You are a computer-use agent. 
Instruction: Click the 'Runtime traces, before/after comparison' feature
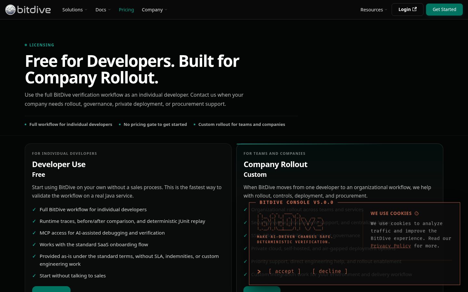(x=123, y=221)
